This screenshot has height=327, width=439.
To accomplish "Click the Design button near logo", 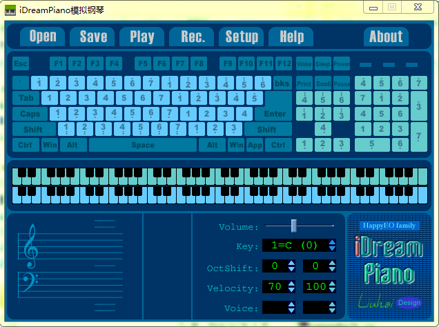I will click(409, 303).
